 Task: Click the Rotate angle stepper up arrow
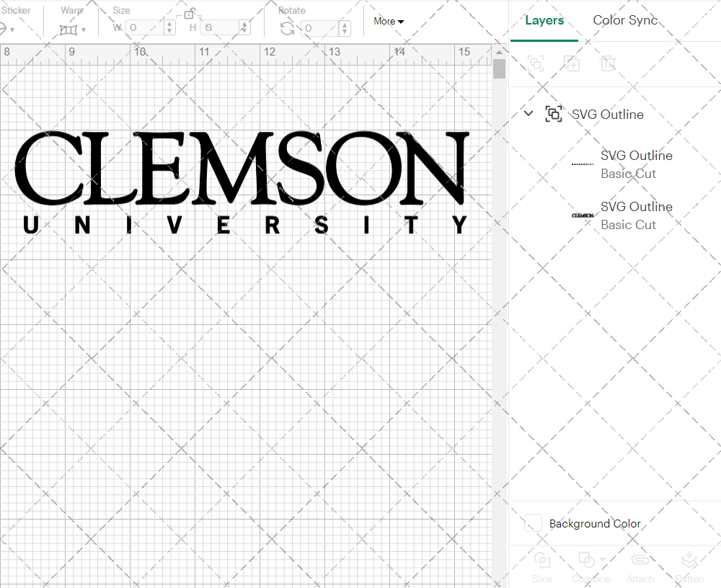tap(345, 24)
